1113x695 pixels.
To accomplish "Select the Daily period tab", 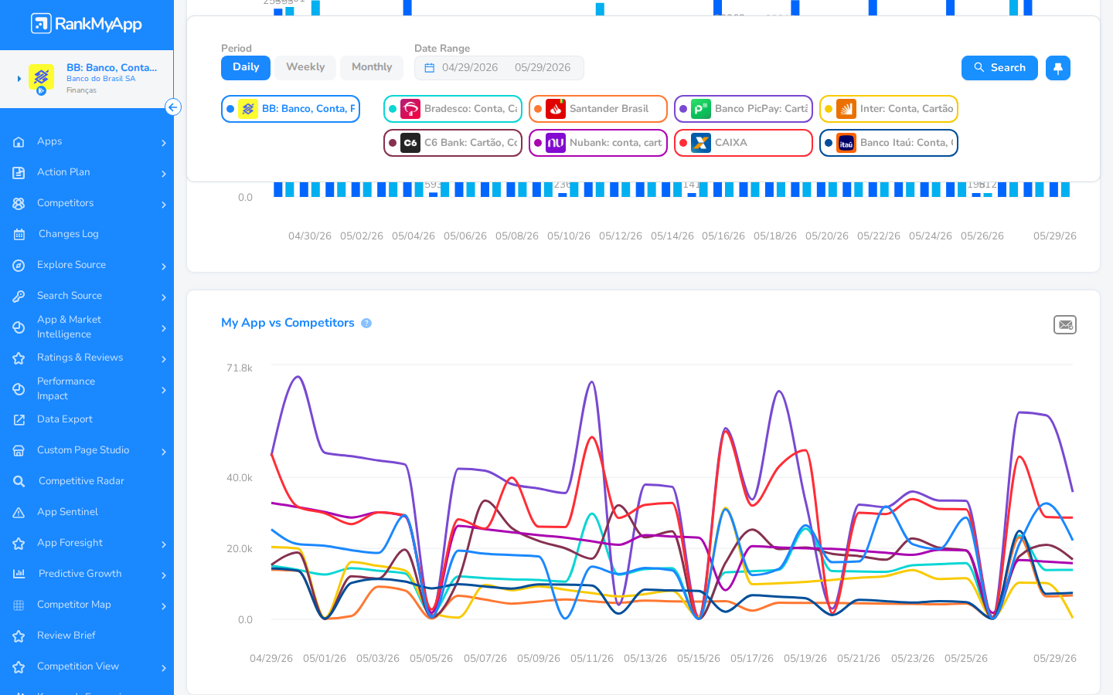I will click(246, 68).
